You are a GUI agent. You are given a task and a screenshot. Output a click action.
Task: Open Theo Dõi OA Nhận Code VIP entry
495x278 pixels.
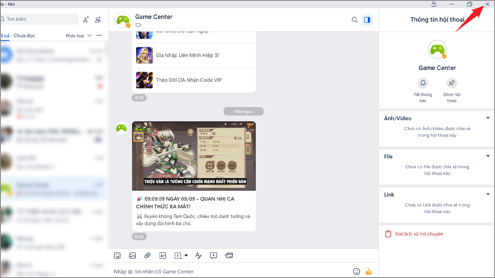coord(194,80)
